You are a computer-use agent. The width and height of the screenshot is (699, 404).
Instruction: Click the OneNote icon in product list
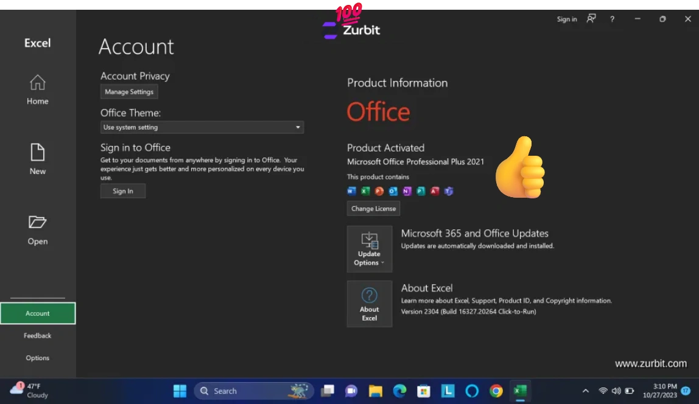(407, 191)
